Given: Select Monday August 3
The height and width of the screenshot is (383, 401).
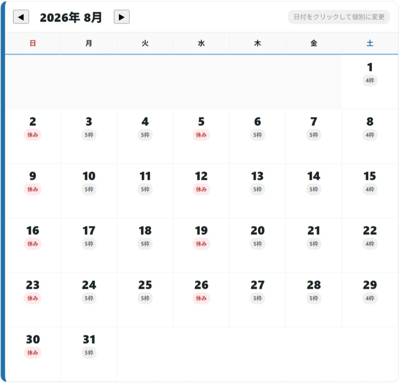Looking at the screenshot, I should (89, 136).
